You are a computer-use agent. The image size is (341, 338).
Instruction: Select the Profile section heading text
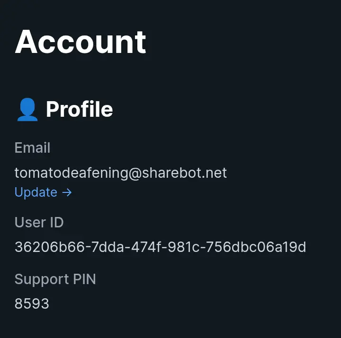click(x=80, y=109)
